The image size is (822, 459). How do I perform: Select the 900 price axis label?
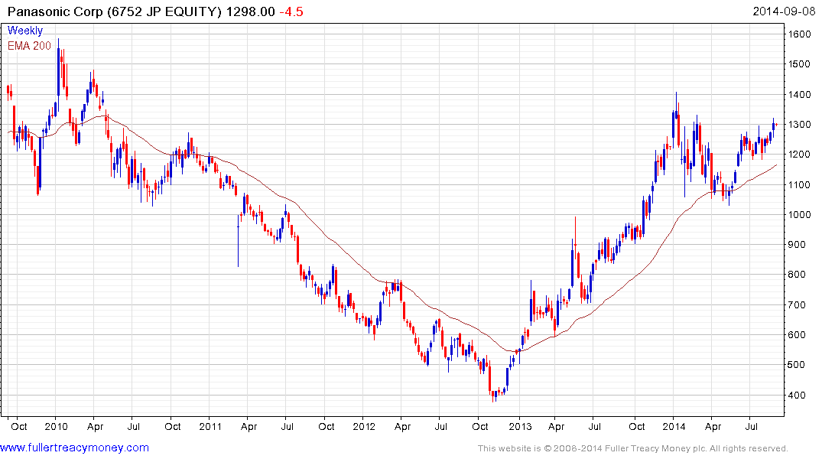click(x=797, y=245)
